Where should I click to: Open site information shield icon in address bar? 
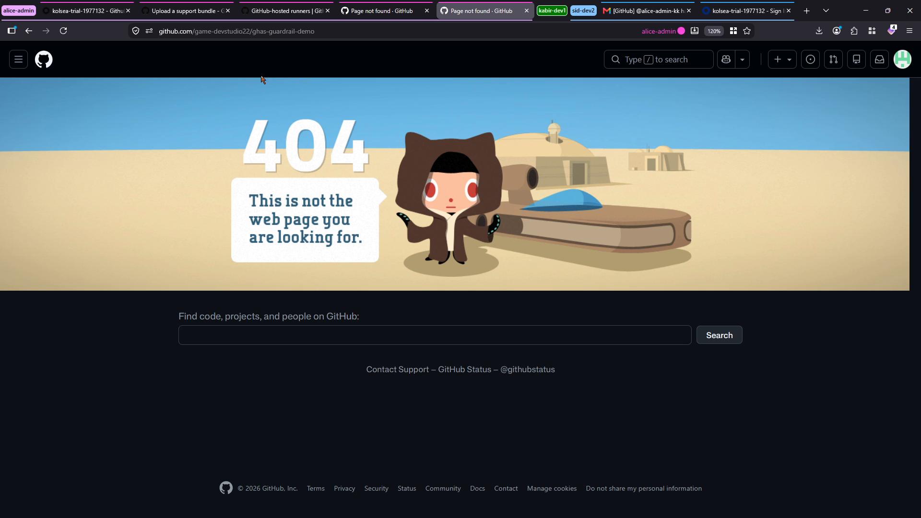136,31
